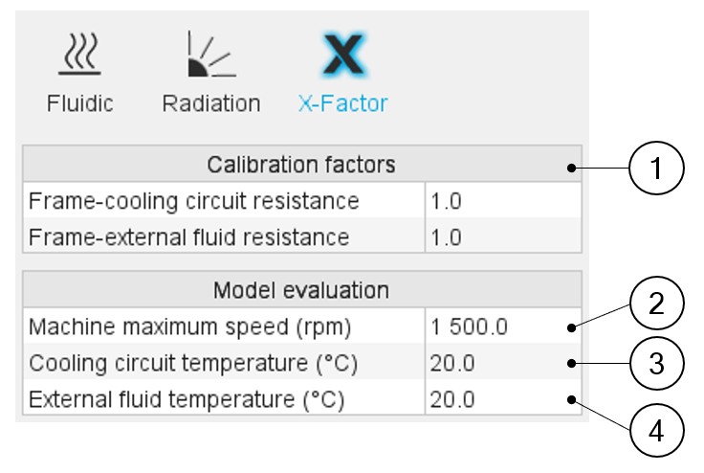The image size is (704, 473).
Task: Select the Radiation rays icon
Action: click(x=209, y=56)
